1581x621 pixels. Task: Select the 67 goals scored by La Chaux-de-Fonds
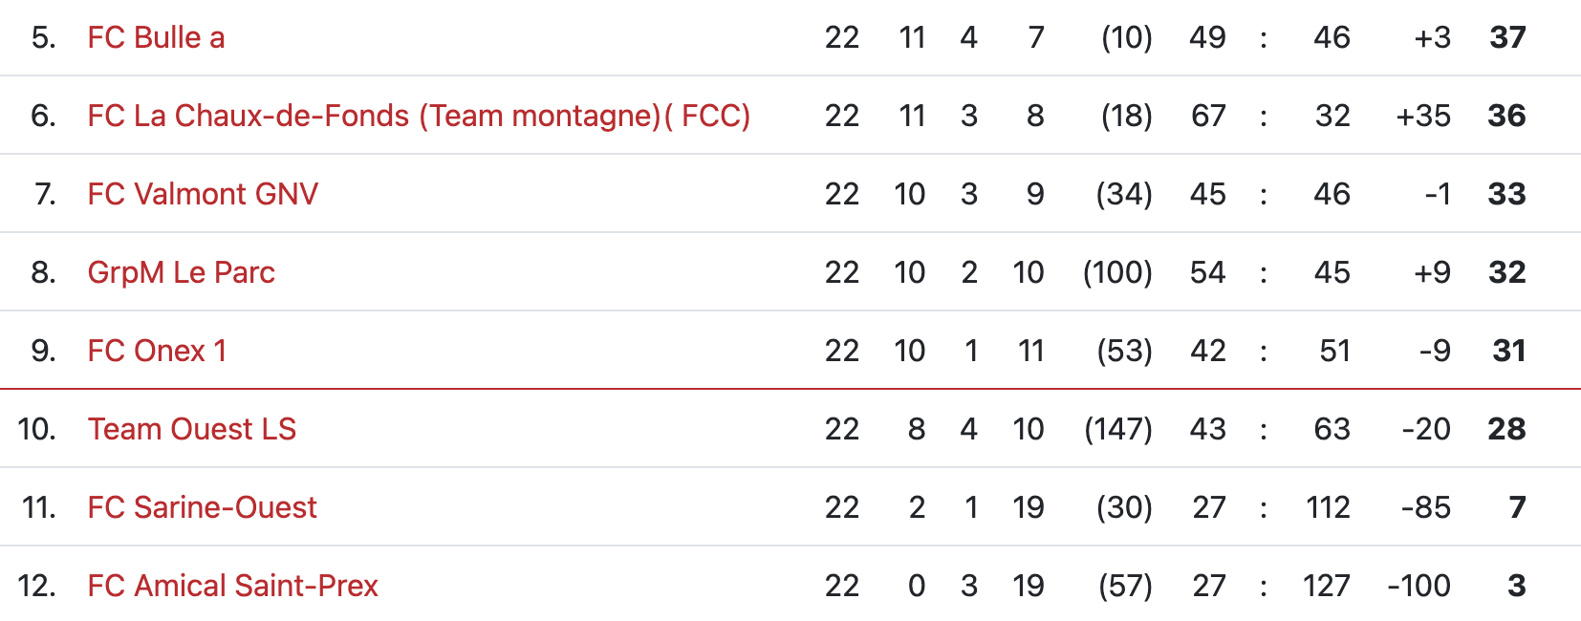[1208, 116]
